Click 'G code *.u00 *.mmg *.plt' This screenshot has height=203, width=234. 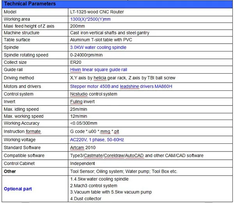click(x=95, y=132)
